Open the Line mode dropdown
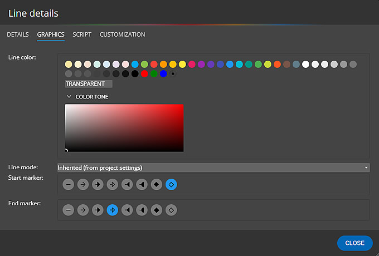Image resolution: width=379 pixels, height=256 pixels. [213, 168]
